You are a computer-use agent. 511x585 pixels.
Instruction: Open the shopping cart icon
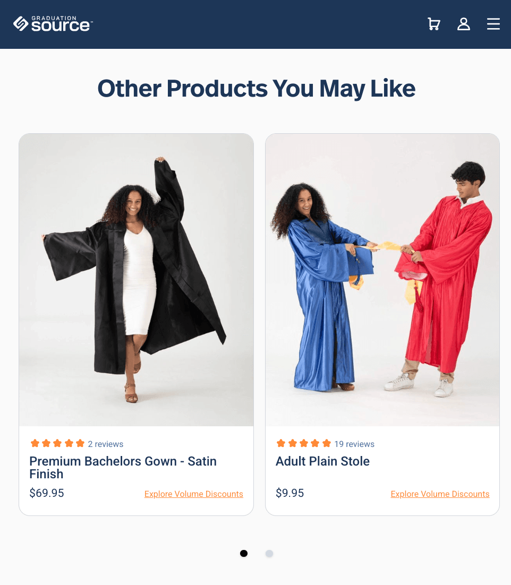point(434,24)
